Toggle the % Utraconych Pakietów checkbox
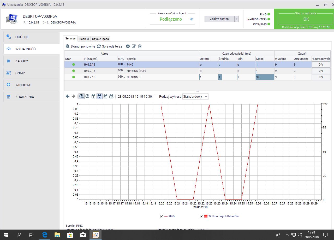 tap(201, 216)
